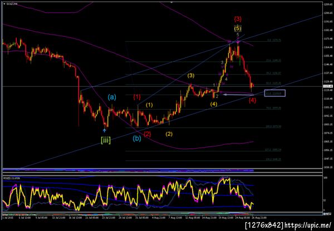Click the 1 Jul 2015 date label
334x231 pixels.
tap(7, 218)
